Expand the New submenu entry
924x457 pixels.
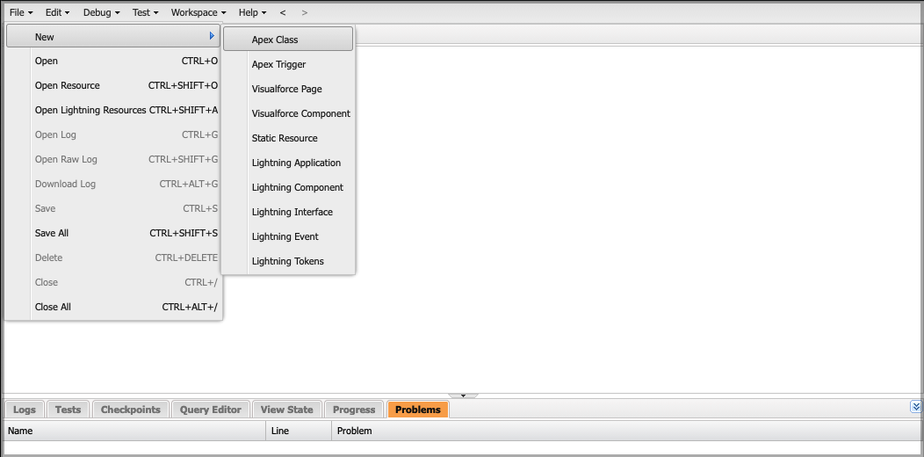pos(114,37)
